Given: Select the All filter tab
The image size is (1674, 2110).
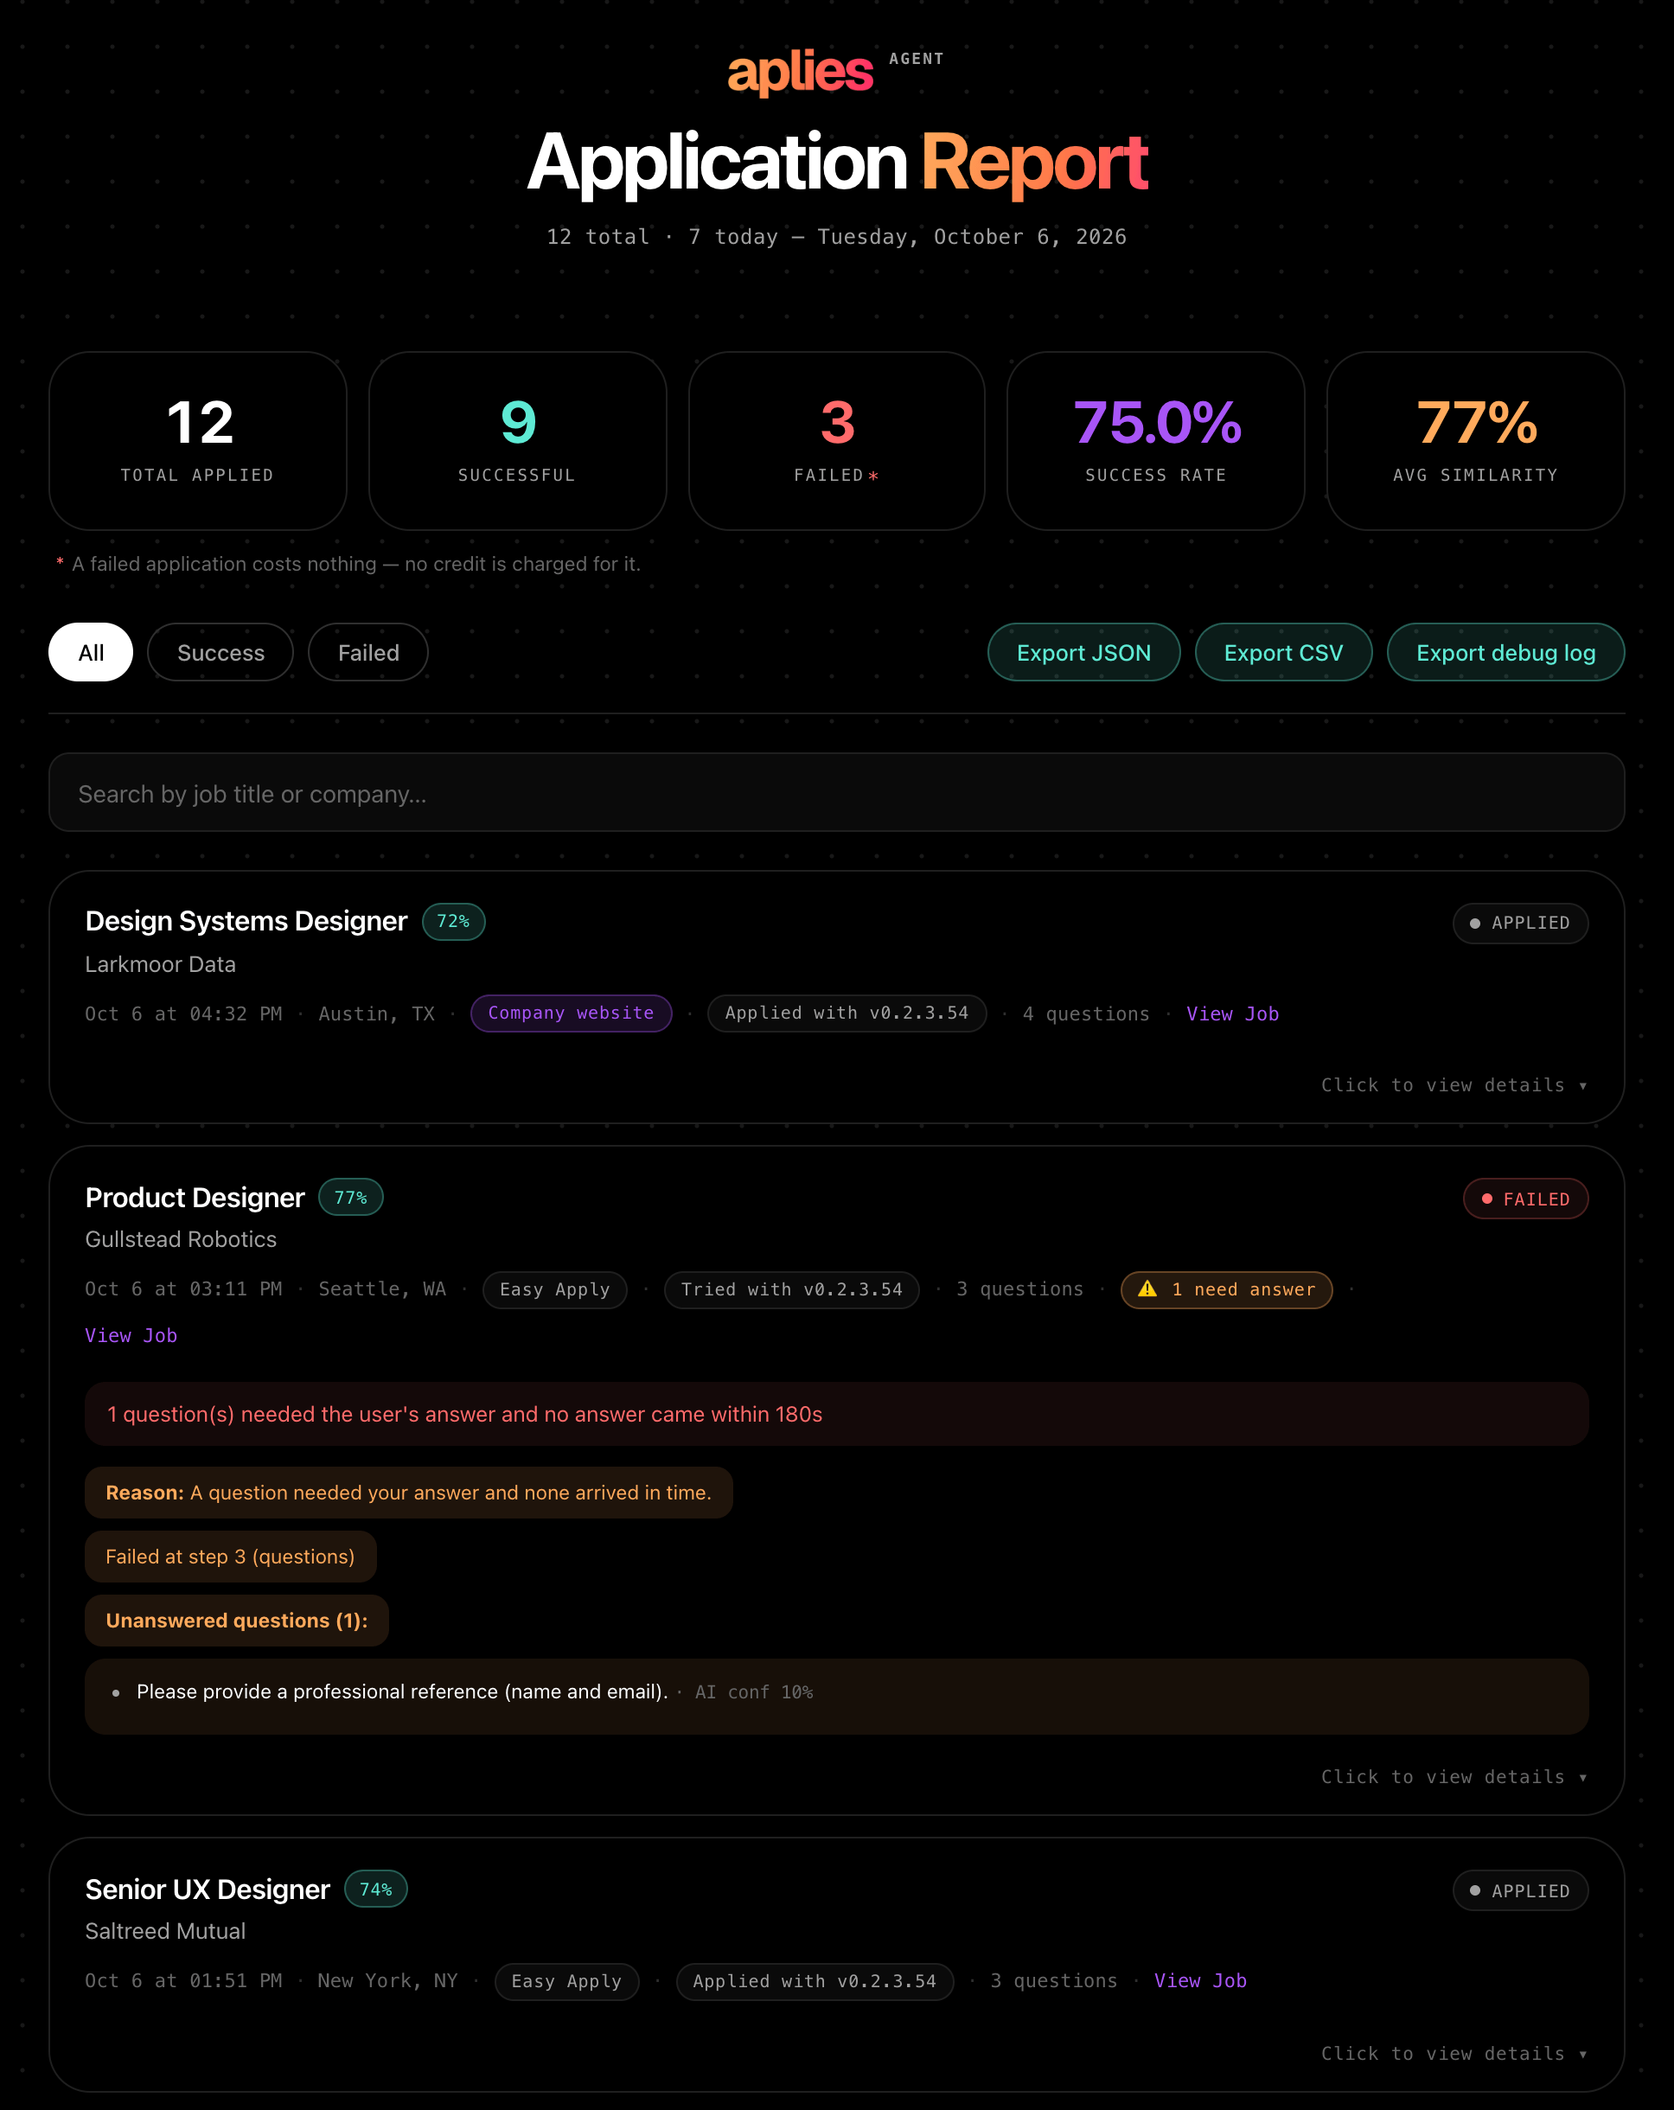Looking at the screenshot, I should pos(91,652).
